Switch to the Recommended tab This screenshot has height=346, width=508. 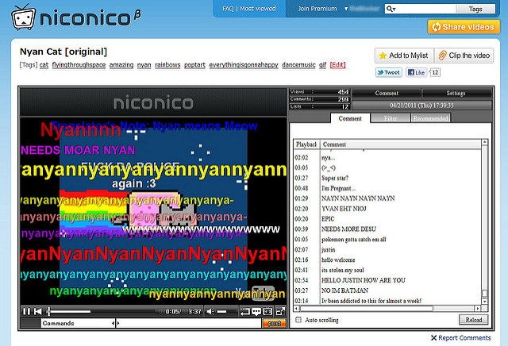(x=430, y=118)
